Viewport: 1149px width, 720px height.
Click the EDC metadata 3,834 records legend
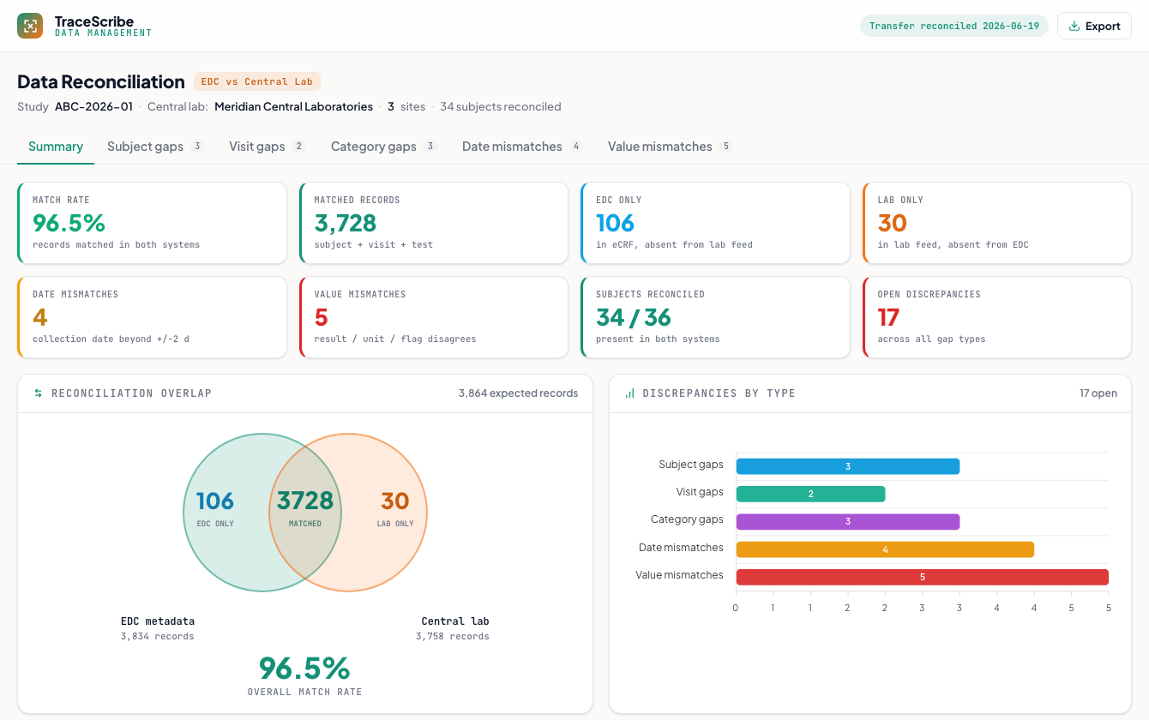pyautogui.click(x=158, y=628)
